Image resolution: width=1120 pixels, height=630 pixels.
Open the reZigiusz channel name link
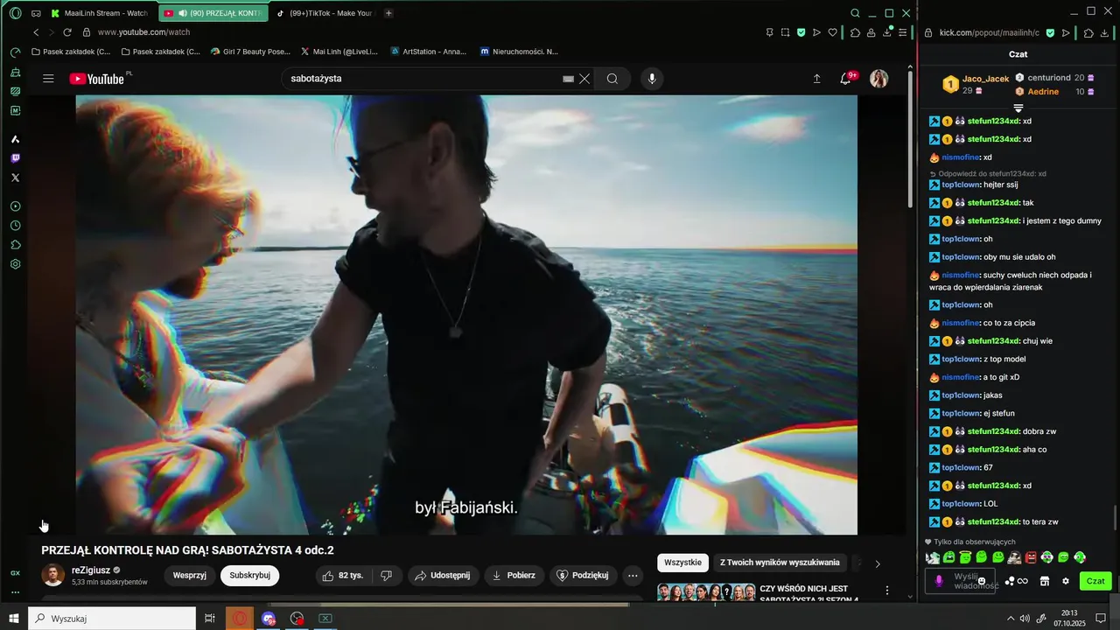91,570
